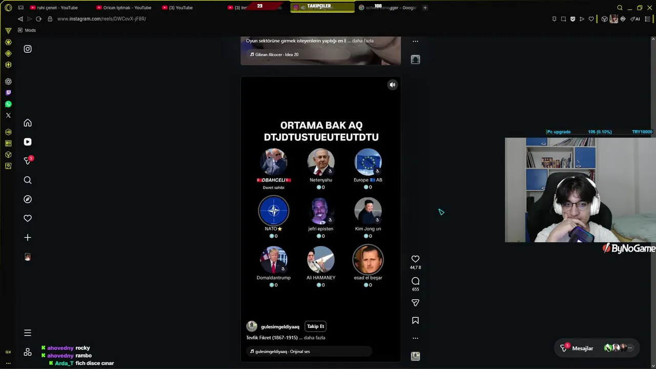The width and height of the screenshot is (656, 369).
Task: Open Instagram Home from the sidebar
Action: [28, 123]
